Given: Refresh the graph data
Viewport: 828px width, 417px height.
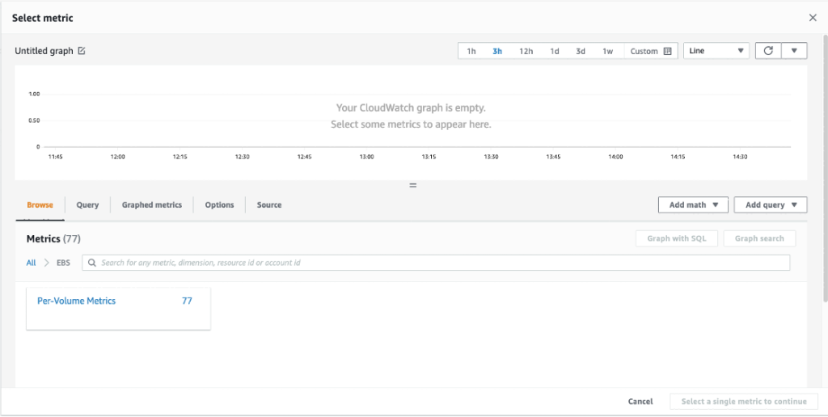Looking at the screenshot, I should tap(768, 51).
